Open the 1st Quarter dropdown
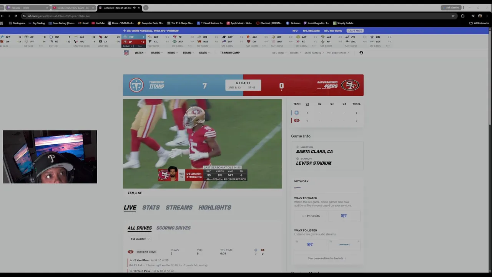492x277 pixels. 140,239
